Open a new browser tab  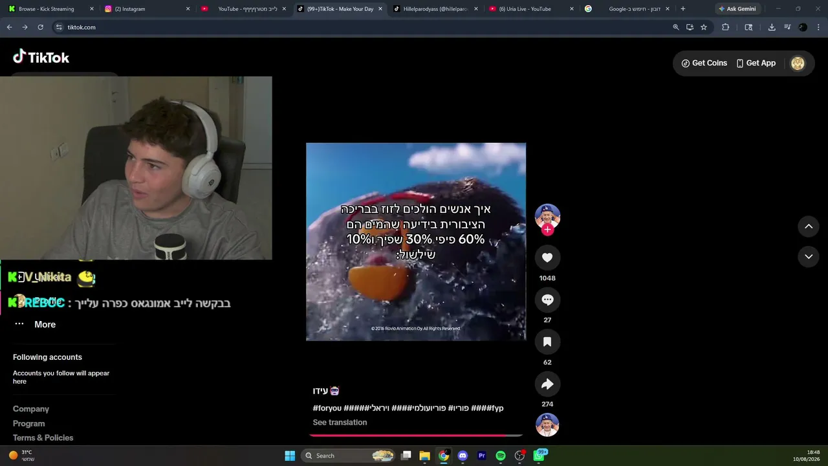click(x=682, y=9)
